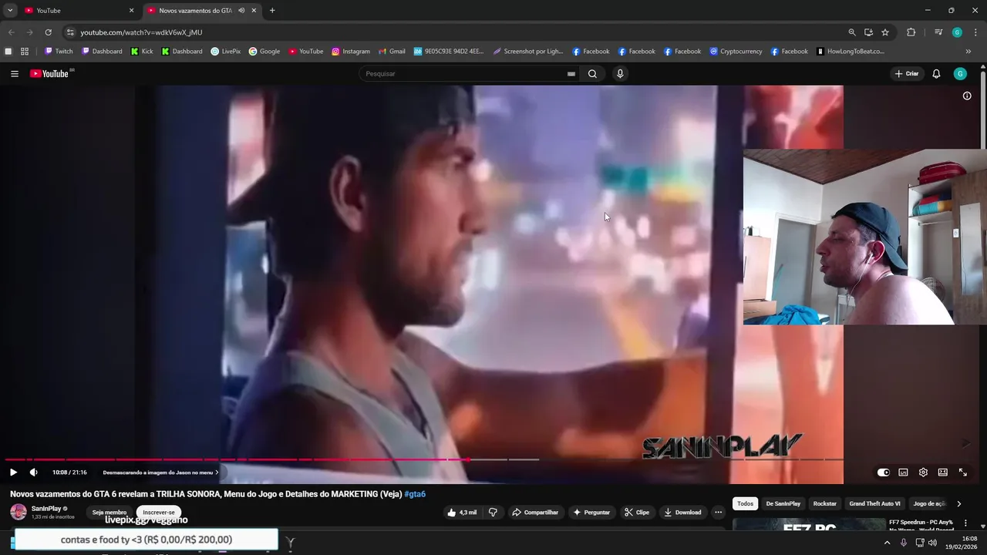Click the 'Criar' create button
987x555 pixels.
coord(907,74)
